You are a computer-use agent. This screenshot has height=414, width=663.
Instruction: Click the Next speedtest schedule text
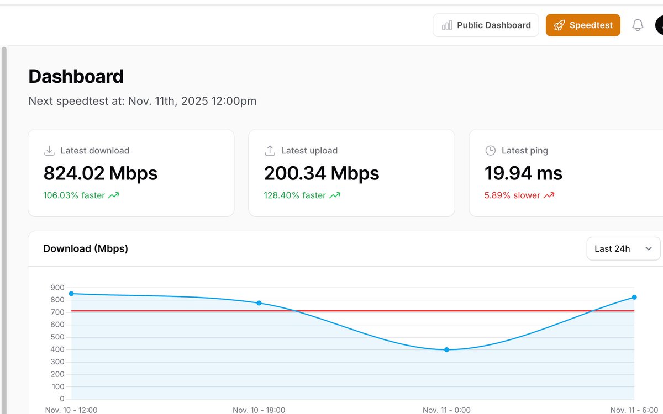(x=143, y=101)
